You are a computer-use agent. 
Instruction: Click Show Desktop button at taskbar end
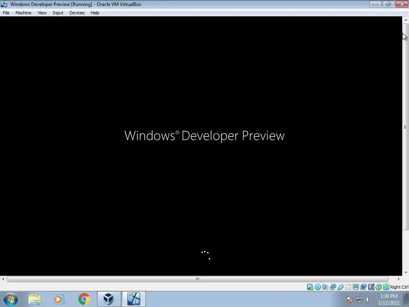(406, 299)
